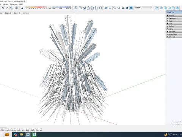Toggle Back Edges face style
Screen dimensions: 182x137
click(110, 8)
